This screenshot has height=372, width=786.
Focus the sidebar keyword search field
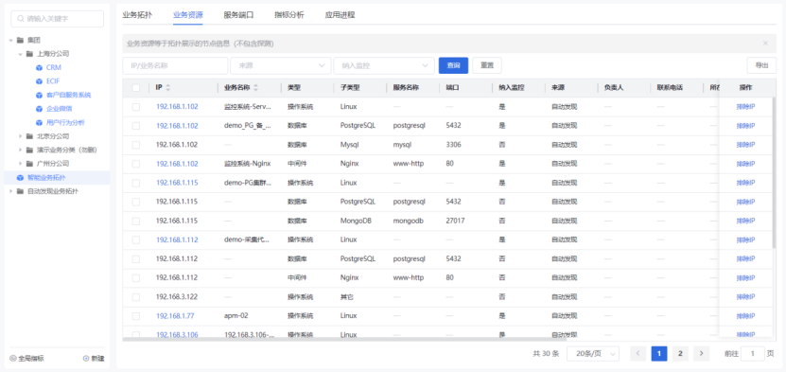pyautogui.click(x=57, y=19)
